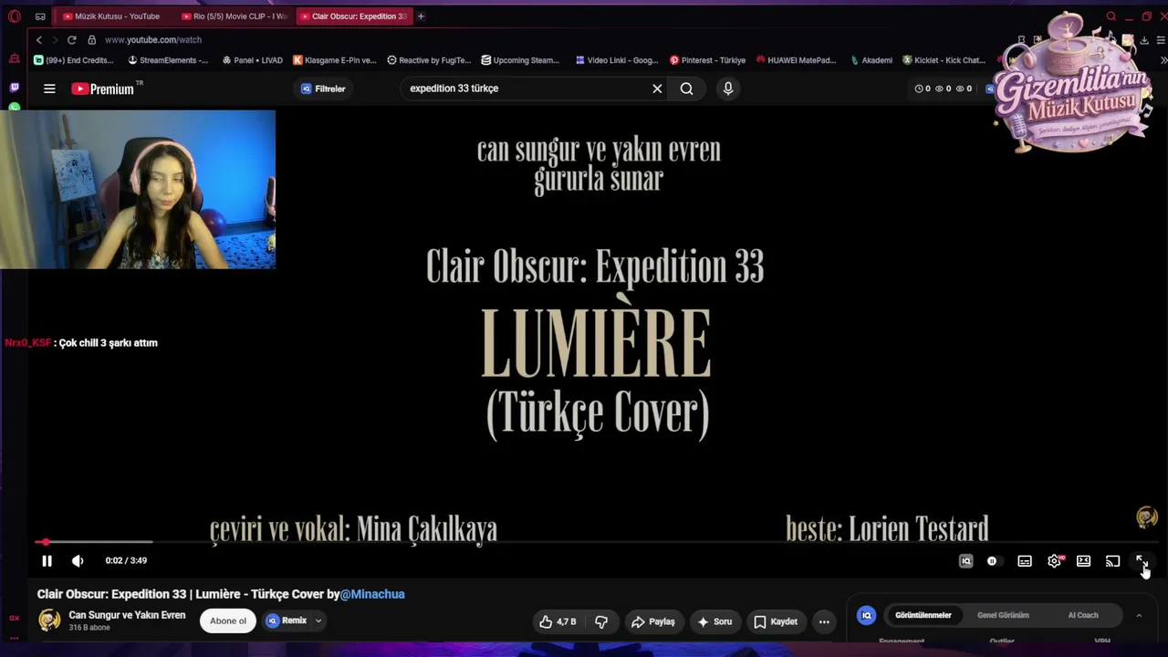
Task: Run the search with the magnifier button
Action: [686, 89]
